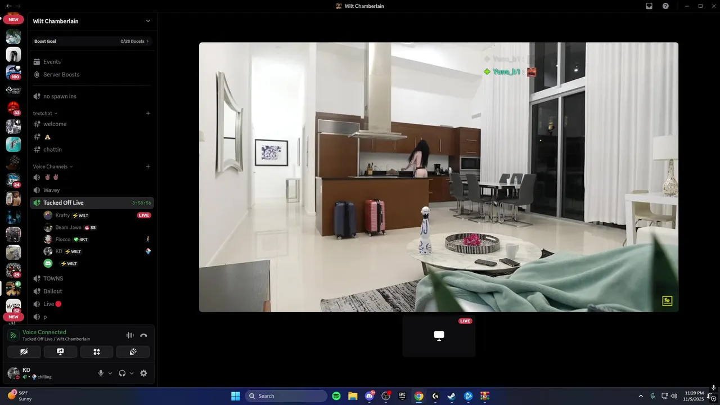Show hidden system tray icons
Image resolution: width=720 pixels, height=405 pixels.
click(x=641, y=396)
